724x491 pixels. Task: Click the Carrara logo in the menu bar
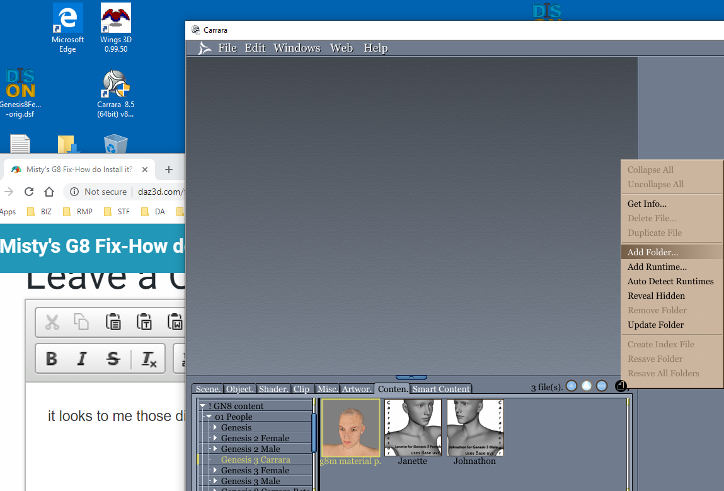point(205,48)
